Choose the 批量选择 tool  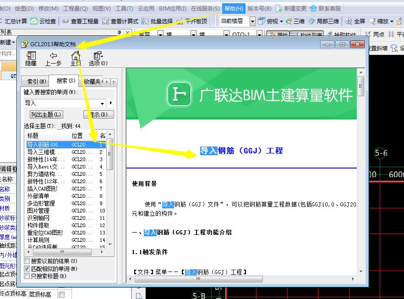(157, 21)
